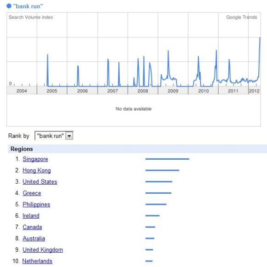This screenshot has height=267, width=267.
Task: Click the United States link
Action: (x=40, y=182)
